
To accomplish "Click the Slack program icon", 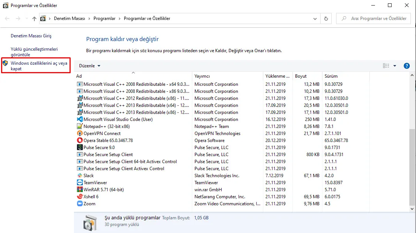I will click(80, 176).
